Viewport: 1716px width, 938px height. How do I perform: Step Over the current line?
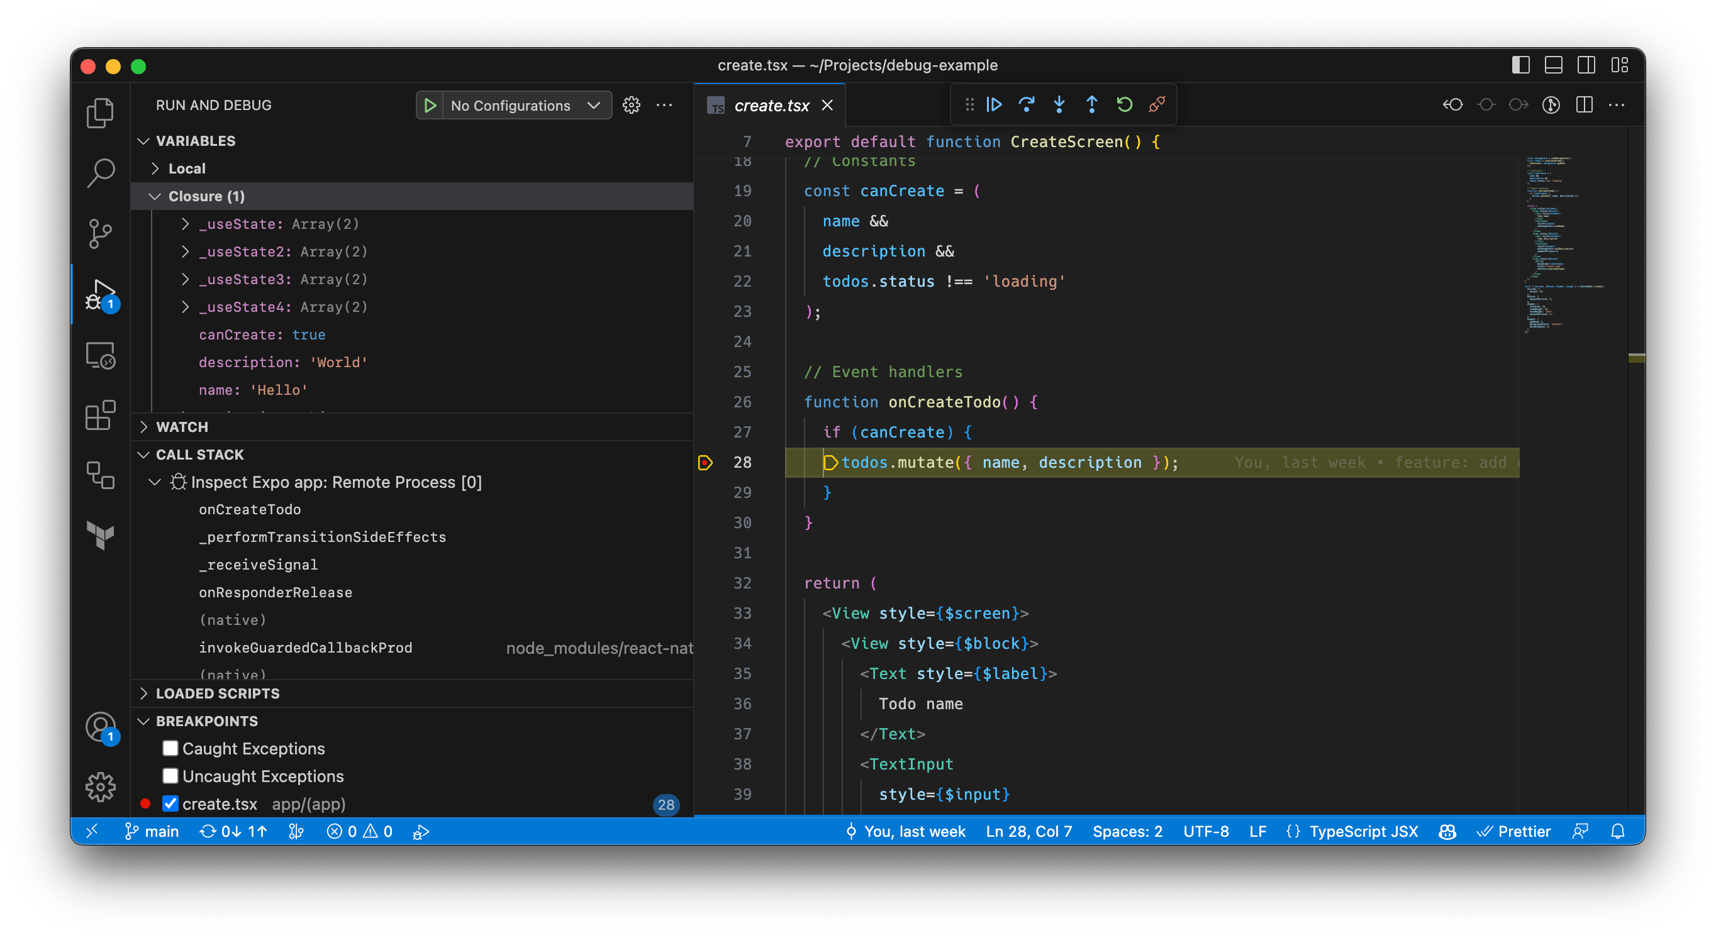(x=1026, y=104)
